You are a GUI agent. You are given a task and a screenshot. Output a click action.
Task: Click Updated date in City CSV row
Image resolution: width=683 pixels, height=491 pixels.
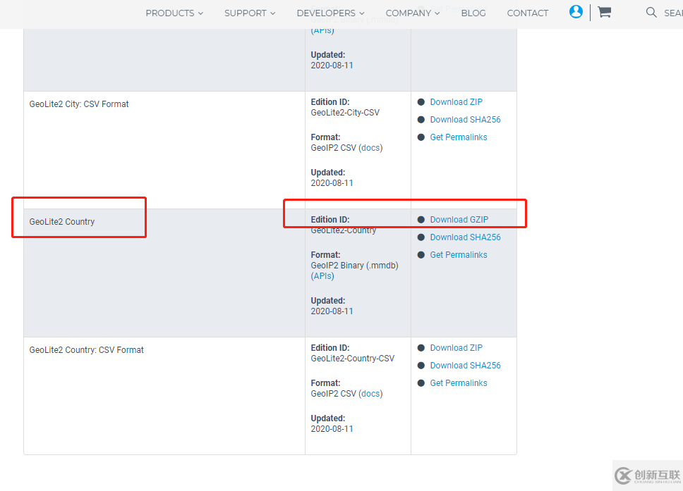point(332,183)
